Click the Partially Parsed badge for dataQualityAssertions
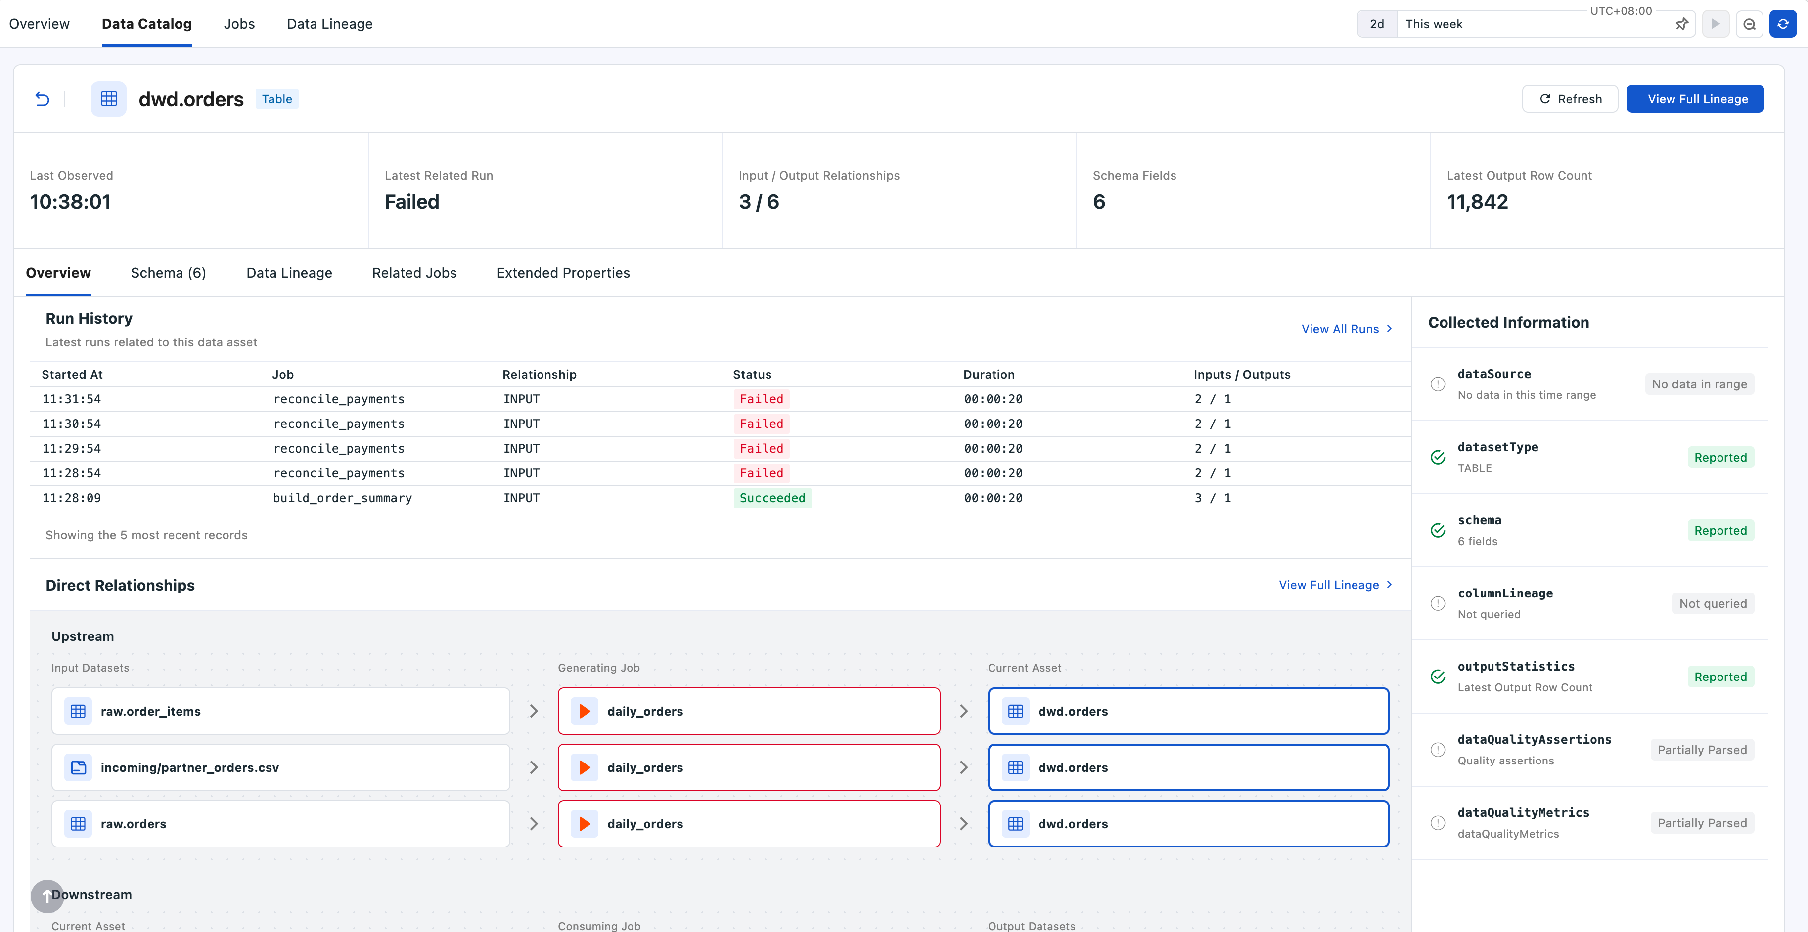The height and width of the screenshot is (932, 1808). click(1702, 750)
